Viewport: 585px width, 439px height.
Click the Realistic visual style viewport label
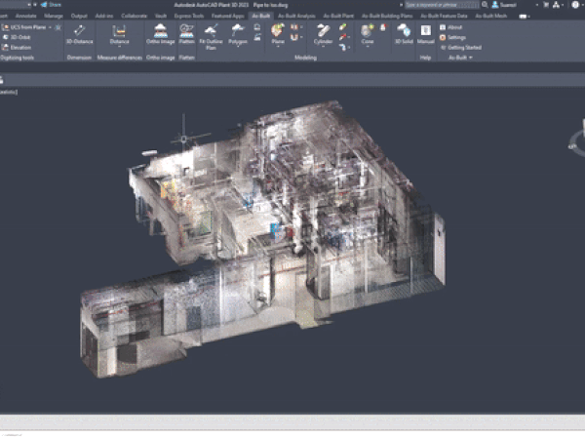pos(8,92)
